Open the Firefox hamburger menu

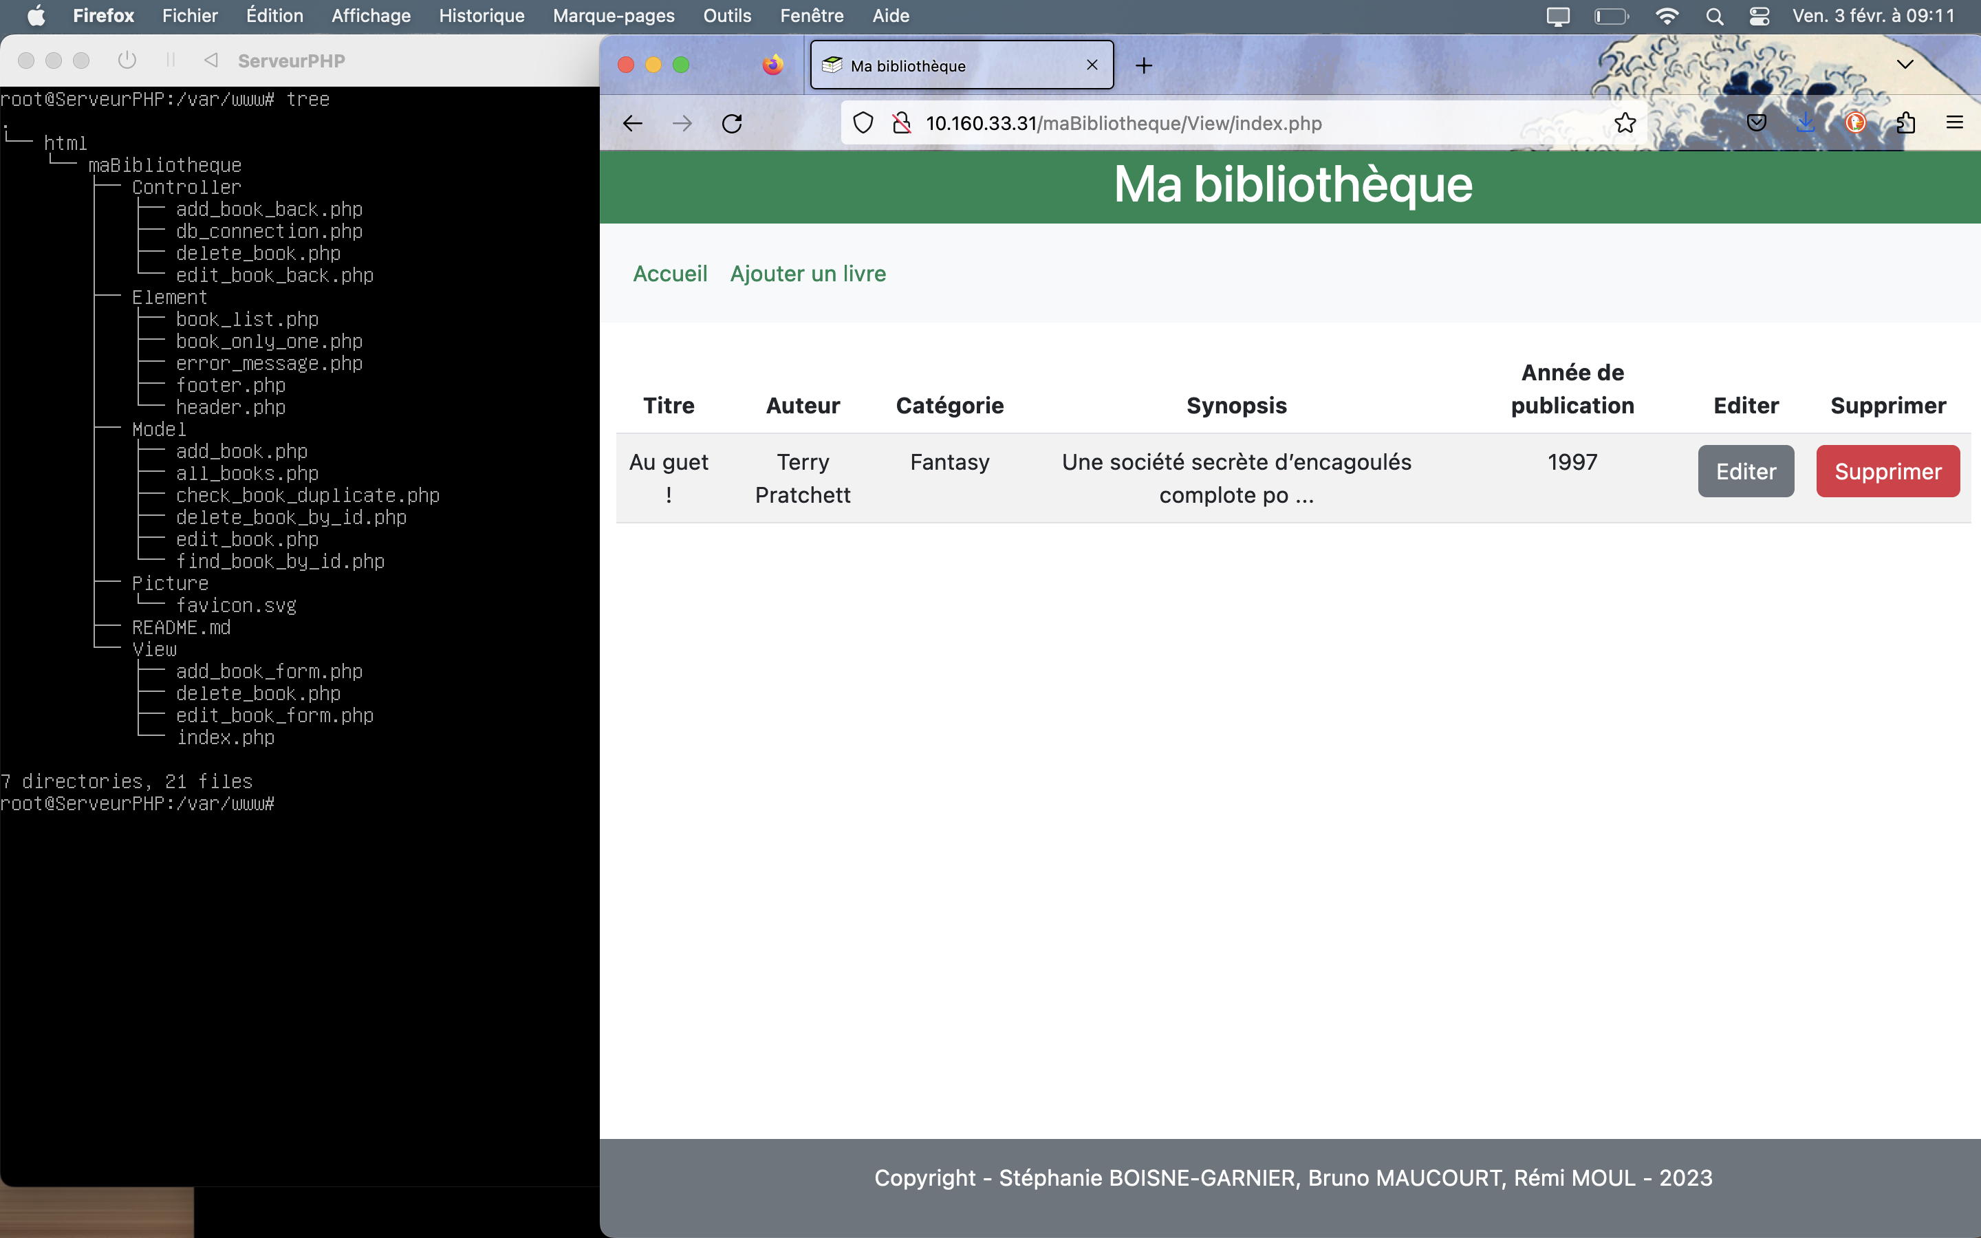[1954, 123]
